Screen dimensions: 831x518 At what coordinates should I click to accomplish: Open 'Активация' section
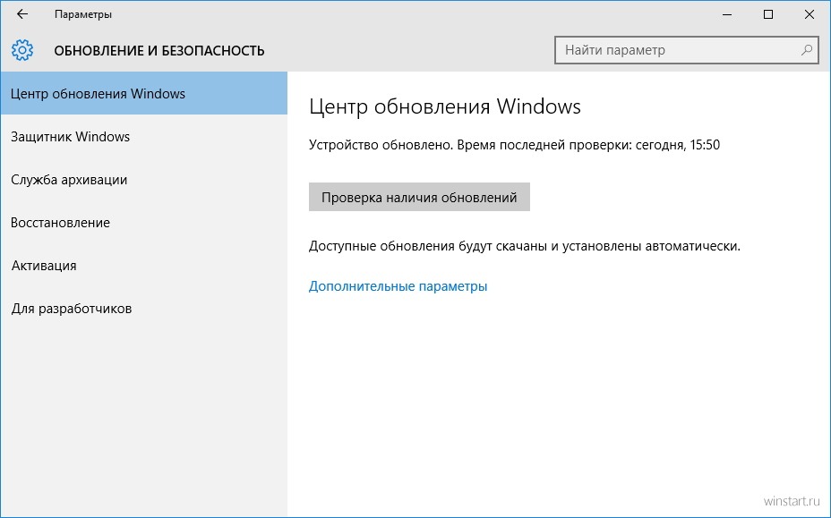tap(143, 266)
